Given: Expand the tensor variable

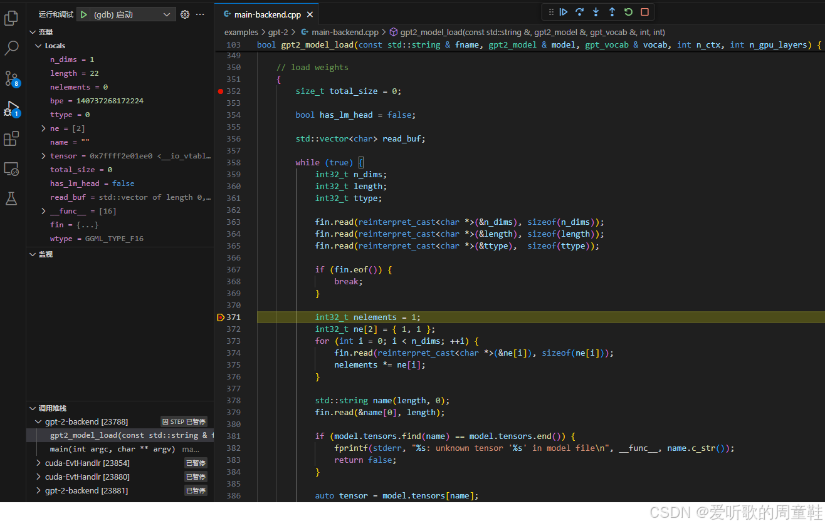Looking at the screenshot, I should (43, 156).
